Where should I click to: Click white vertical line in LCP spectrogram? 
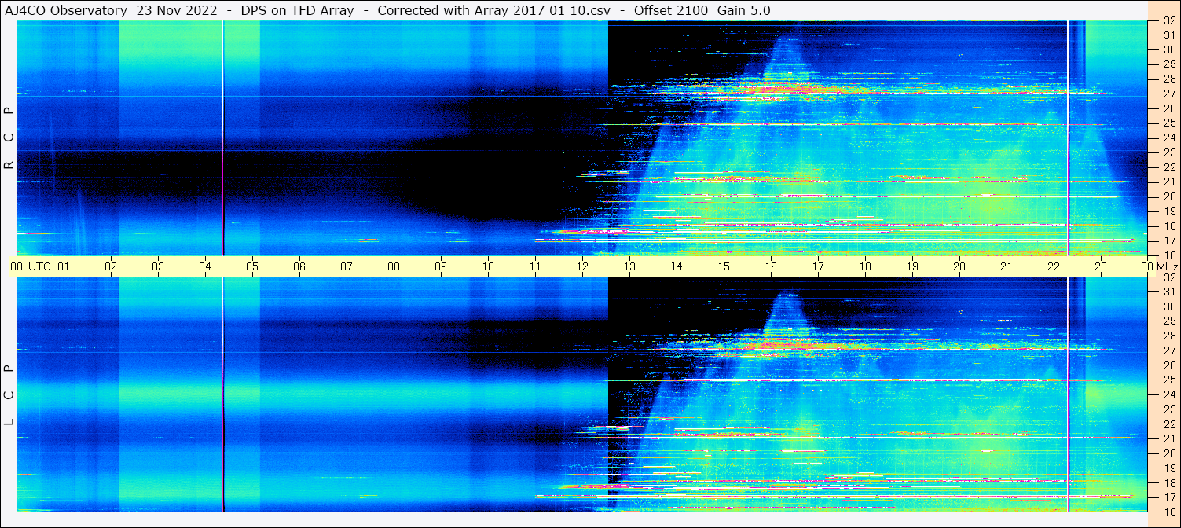click(x=223, y=394)
